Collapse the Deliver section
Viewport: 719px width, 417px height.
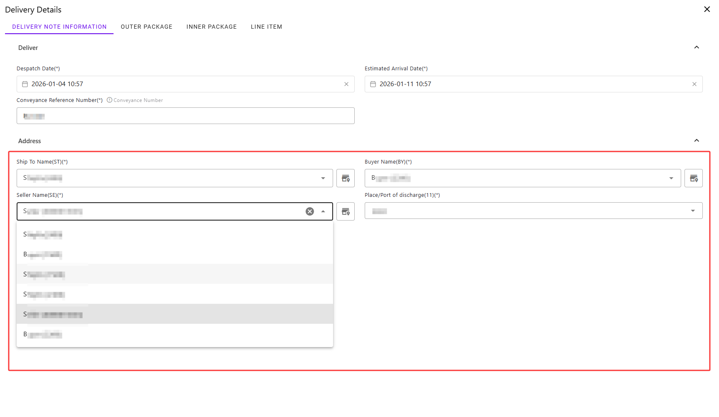pyautogui.click(x=697, y=47)
